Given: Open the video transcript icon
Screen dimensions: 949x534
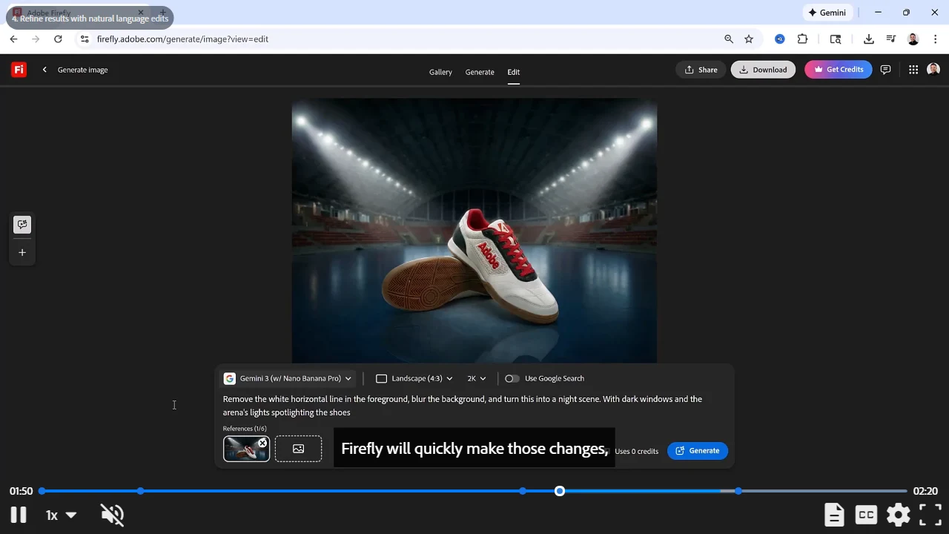Looking at the screenshot, I should pos(834,515).
